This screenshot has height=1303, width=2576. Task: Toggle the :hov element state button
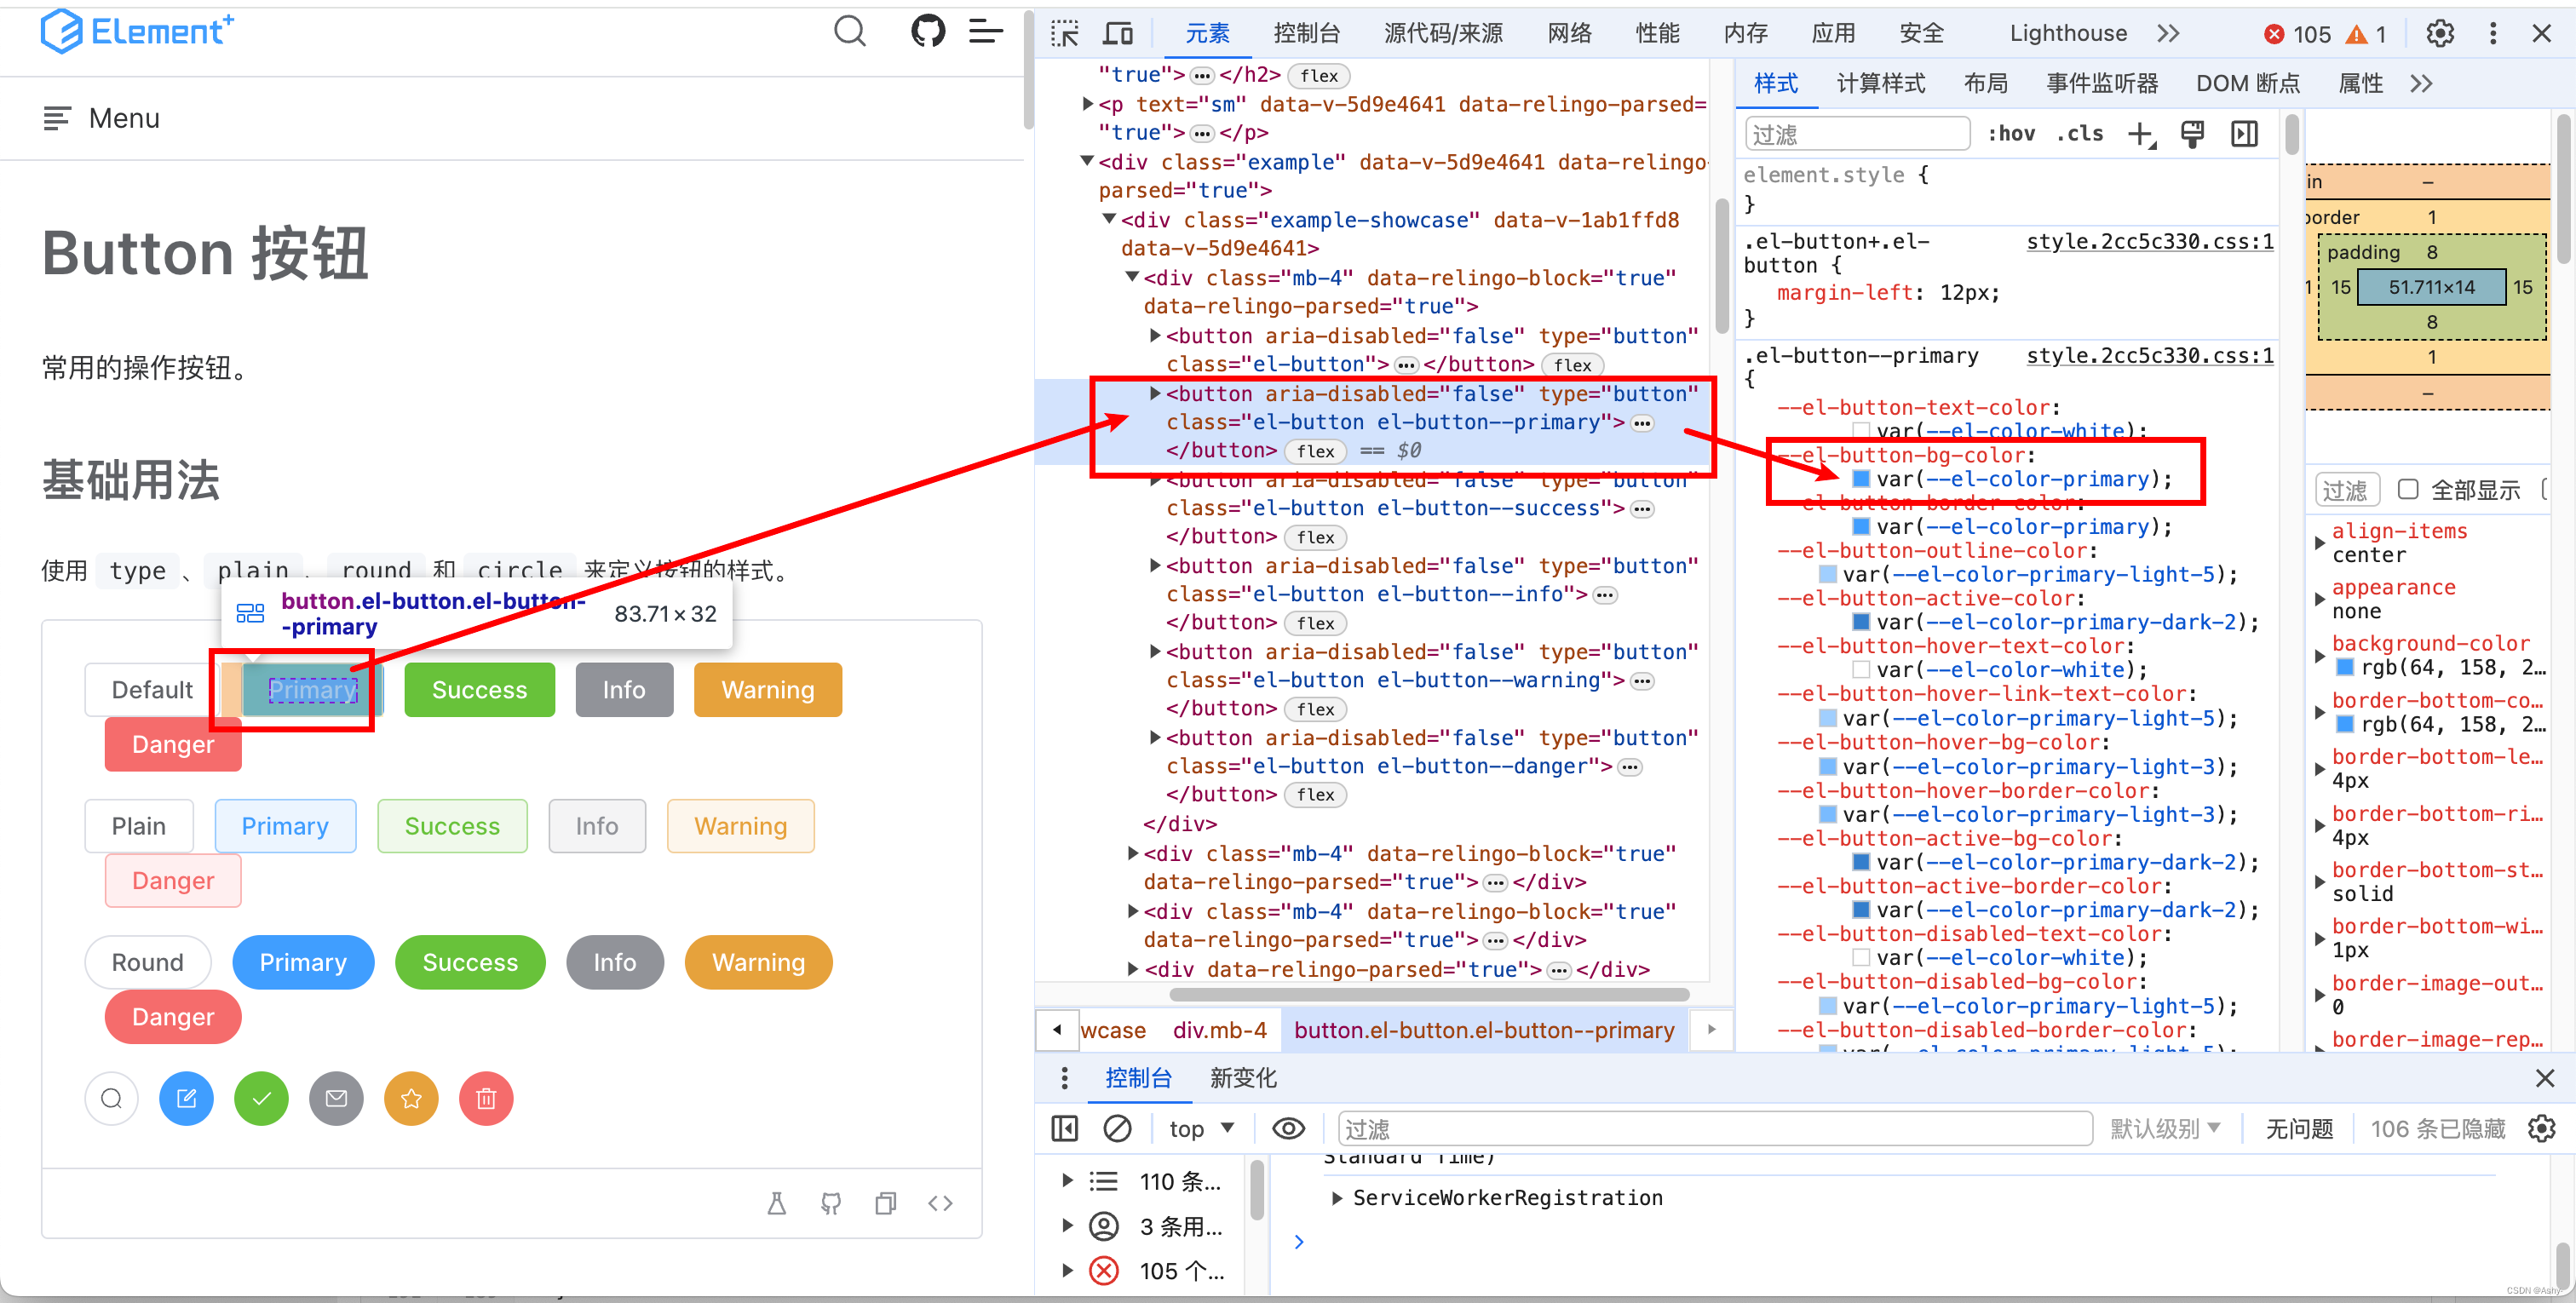[x=2010, y=134]
